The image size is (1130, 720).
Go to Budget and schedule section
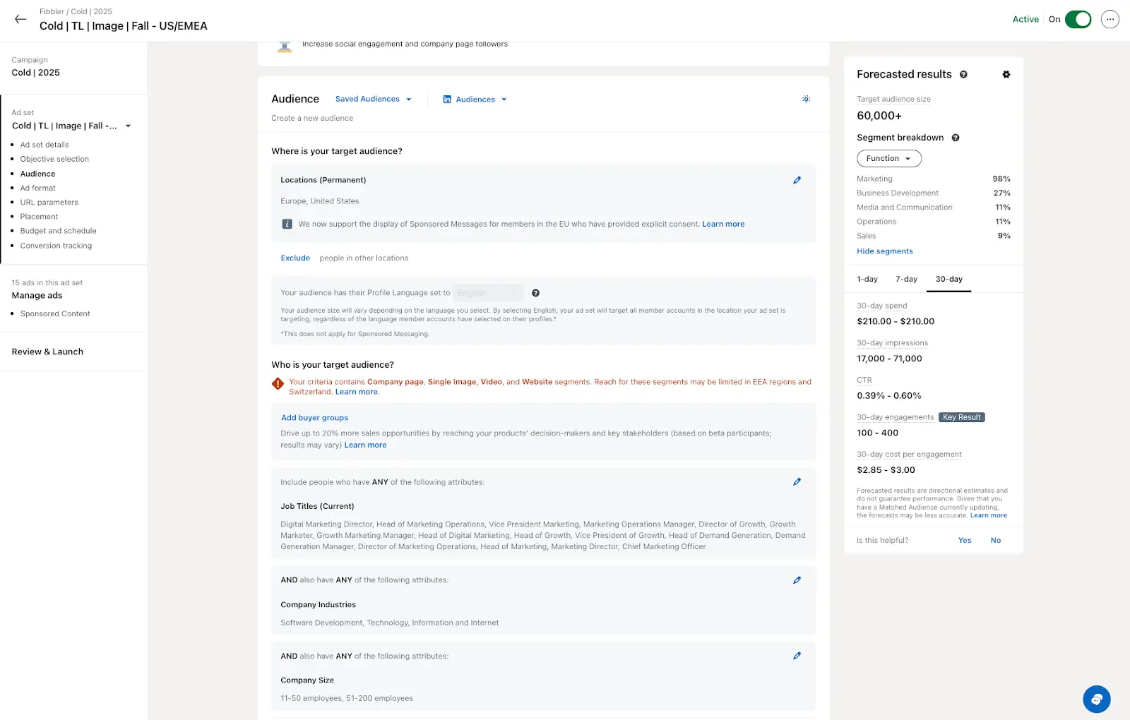[58, 231]
